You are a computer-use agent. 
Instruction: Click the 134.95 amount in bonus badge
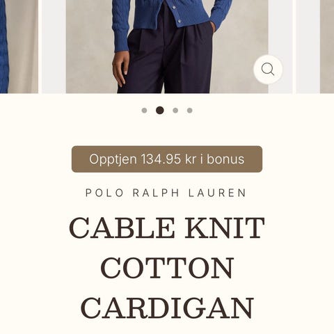161,159
